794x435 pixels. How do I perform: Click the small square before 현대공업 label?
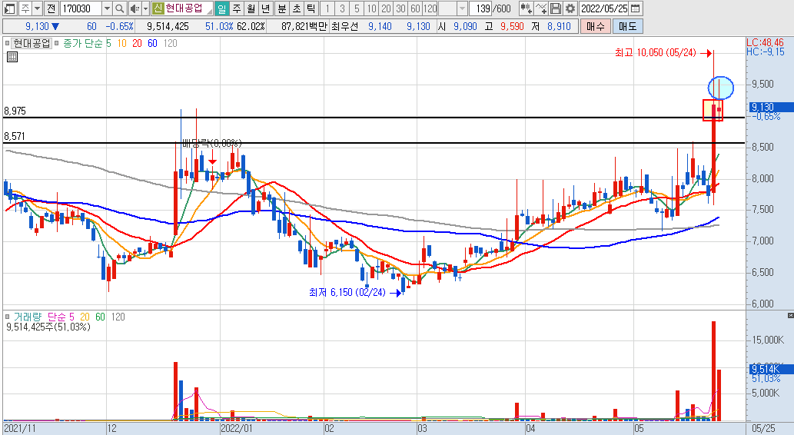(7, 44)
